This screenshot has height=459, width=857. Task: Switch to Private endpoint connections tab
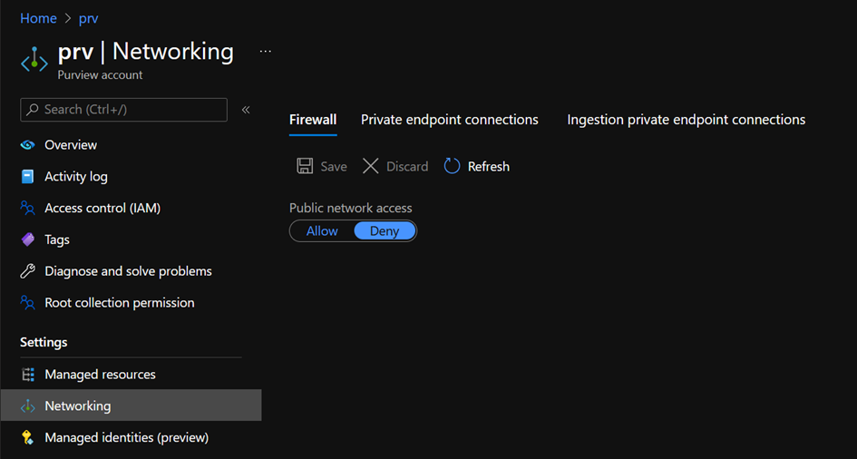coord(449,120)
